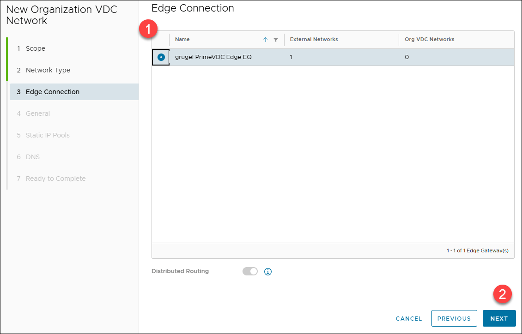Cancel the new network wizard

(409, 318)
